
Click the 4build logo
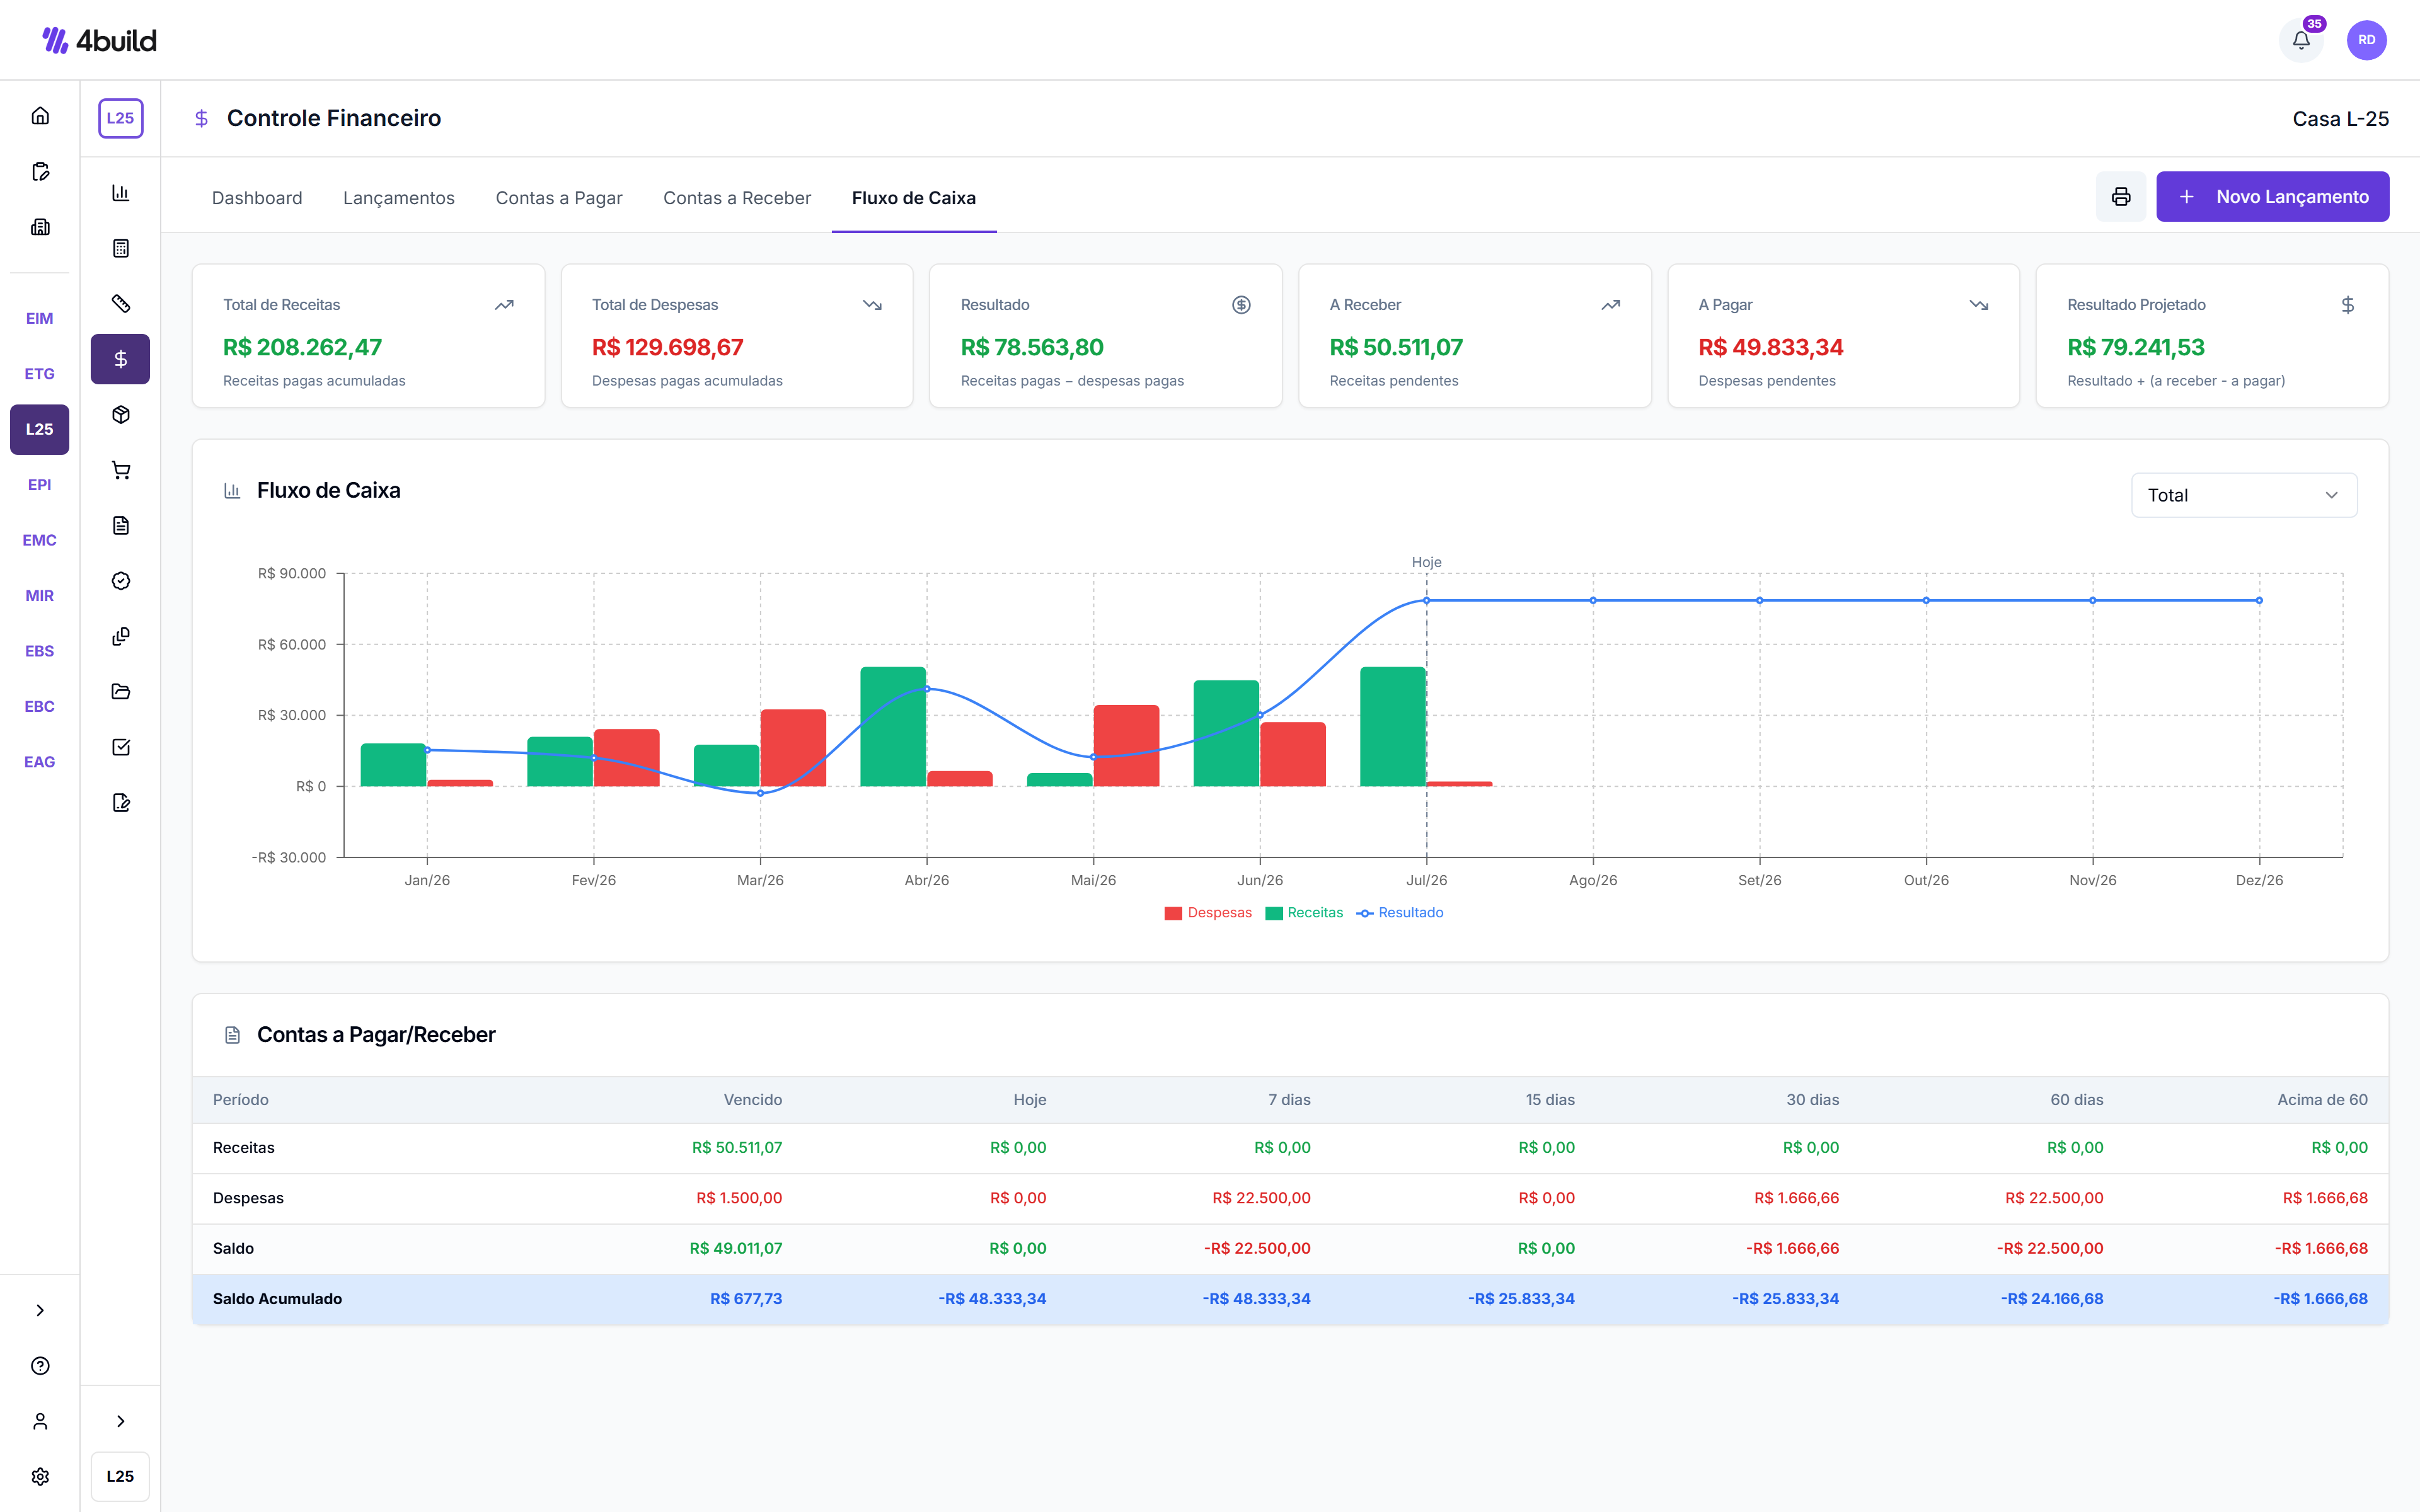coord(99,40)
